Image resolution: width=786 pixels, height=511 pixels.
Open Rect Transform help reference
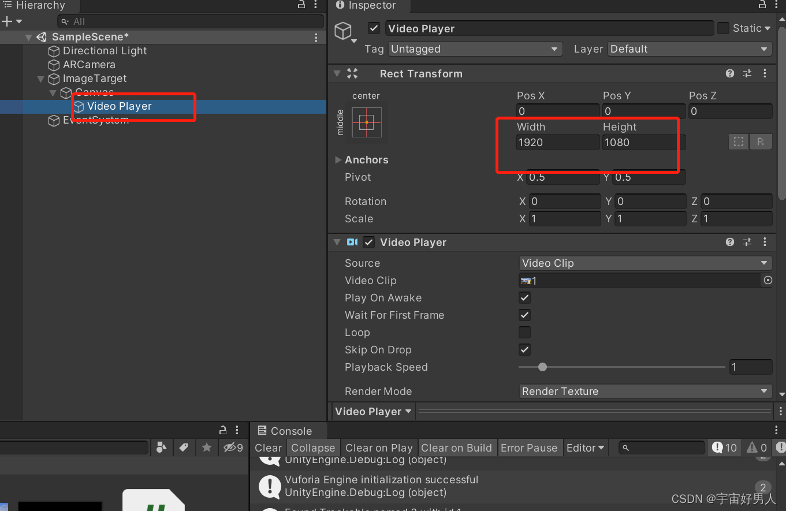tap(730, 73)
